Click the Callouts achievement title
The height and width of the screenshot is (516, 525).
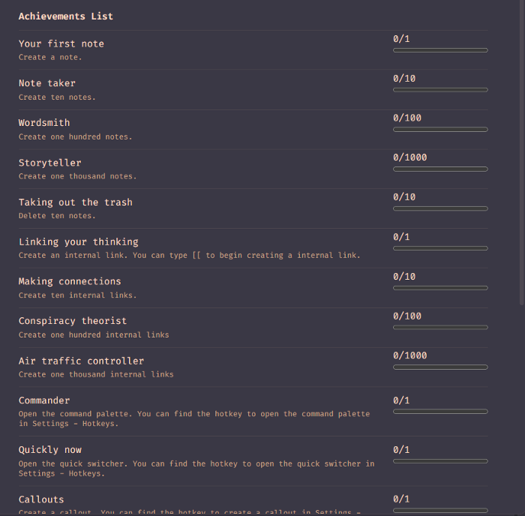(41, 499)
